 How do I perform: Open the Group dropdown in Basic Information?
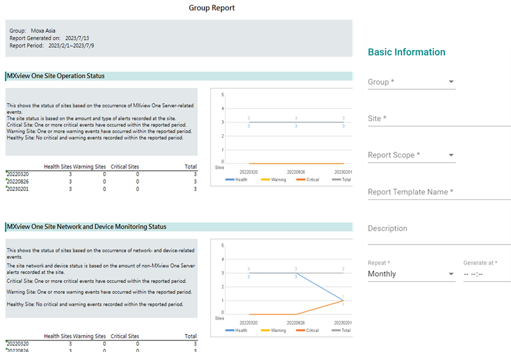tap(411, 82)
